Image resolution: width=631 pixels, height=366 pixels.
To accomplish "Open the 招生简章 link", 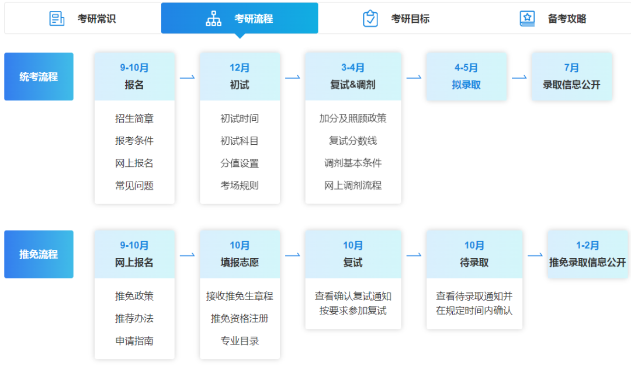I will click(134, 118).
